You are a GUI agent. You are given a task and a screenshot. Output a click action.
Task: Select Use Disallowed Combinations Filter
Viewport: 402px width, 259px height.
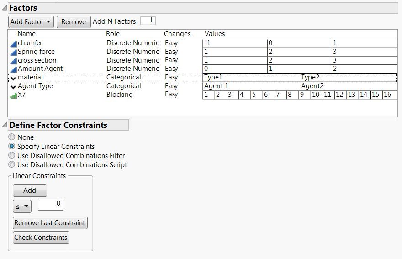pos(12,156)
